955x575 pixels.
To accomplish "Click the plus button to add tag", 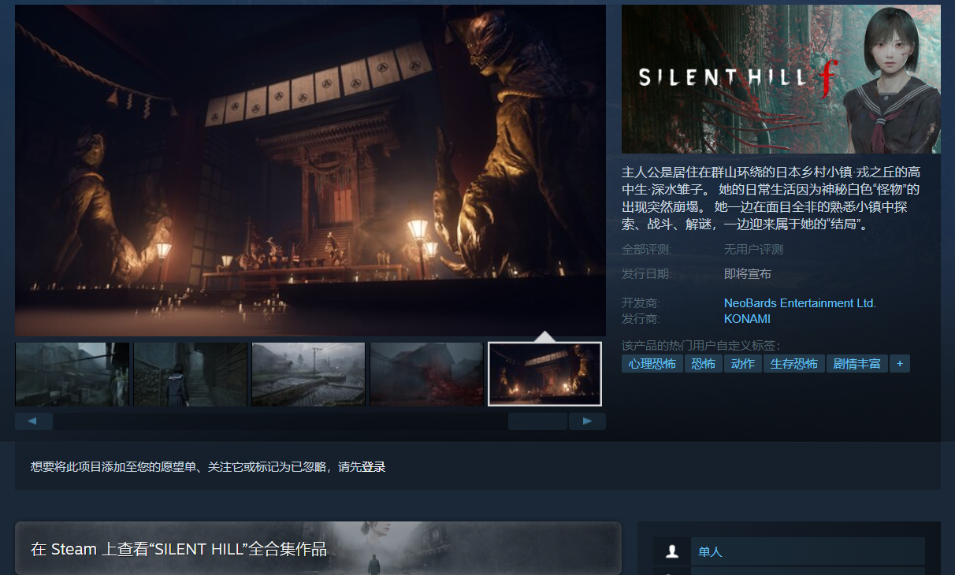I will click(x=899, y=364).
